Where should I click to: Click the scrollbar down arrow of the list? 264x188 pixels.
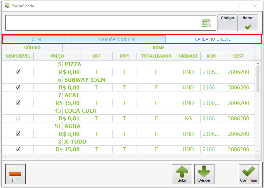coord(258,151)
